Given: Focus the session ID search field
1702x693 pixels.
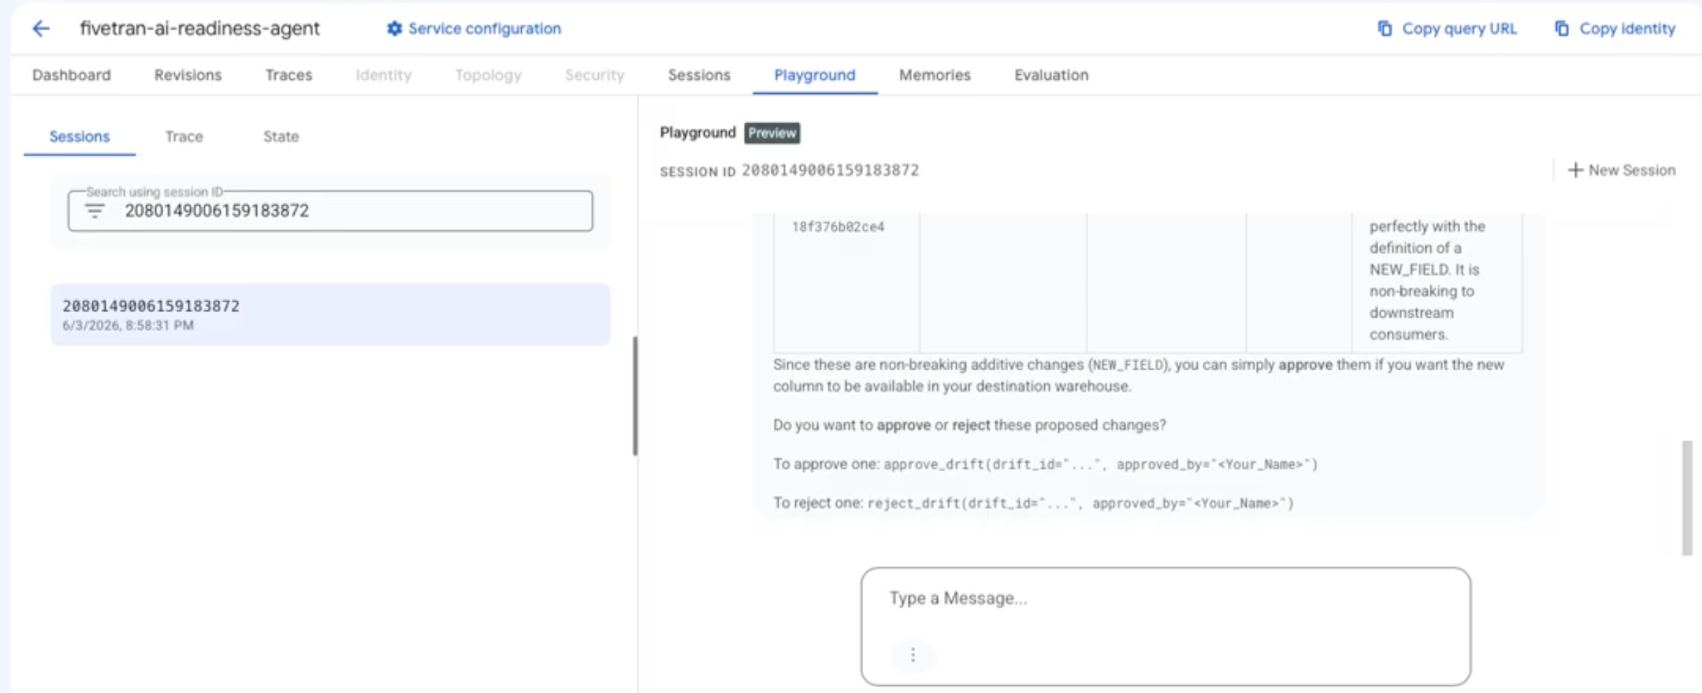Looking at the screenshot, I should (x=330, y=211).
